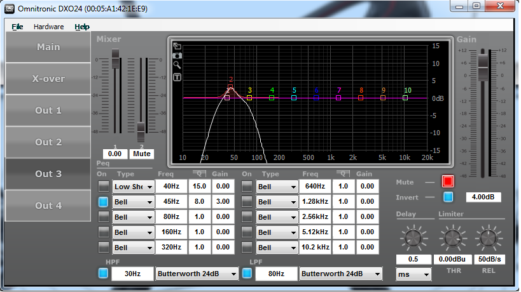Open the Hardware menu
The image size is (521, 292).
coord(48,27)
